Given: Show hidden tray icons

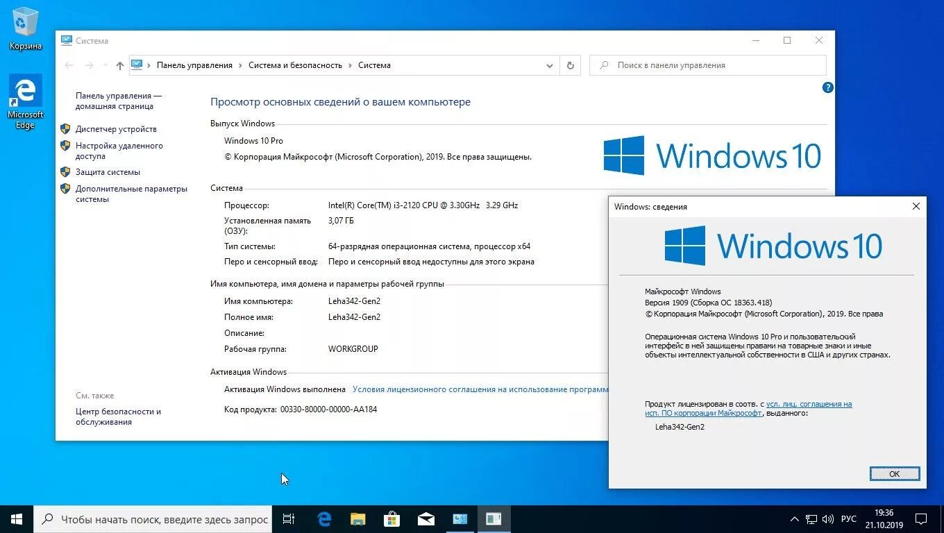Looking at the screenshot, I should (795, 519).
